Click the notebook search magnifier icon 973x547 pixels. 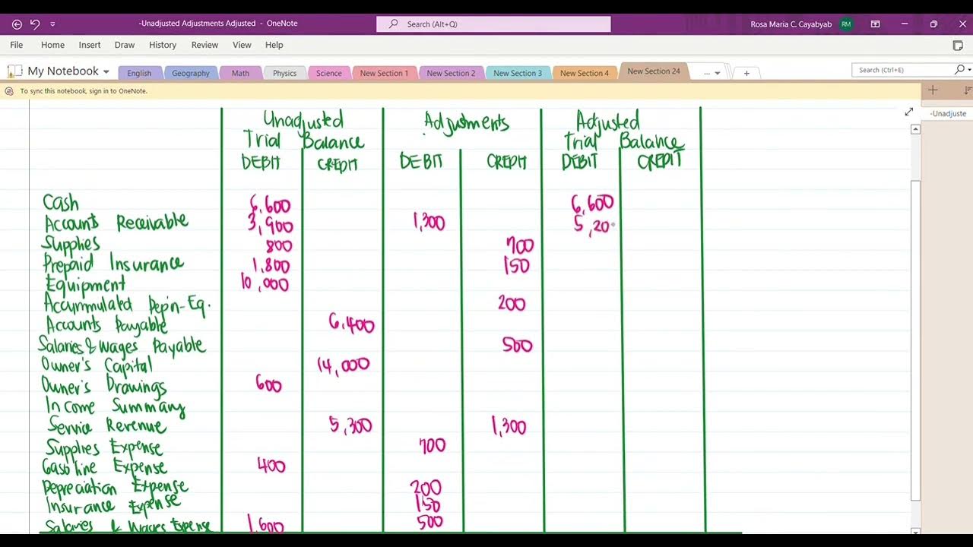[x=959, y=70]
